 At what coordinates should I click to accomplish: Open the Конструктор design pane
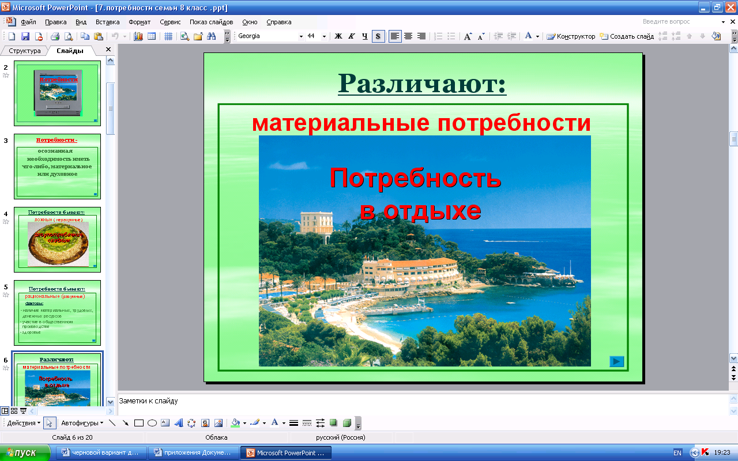[571, 36]
